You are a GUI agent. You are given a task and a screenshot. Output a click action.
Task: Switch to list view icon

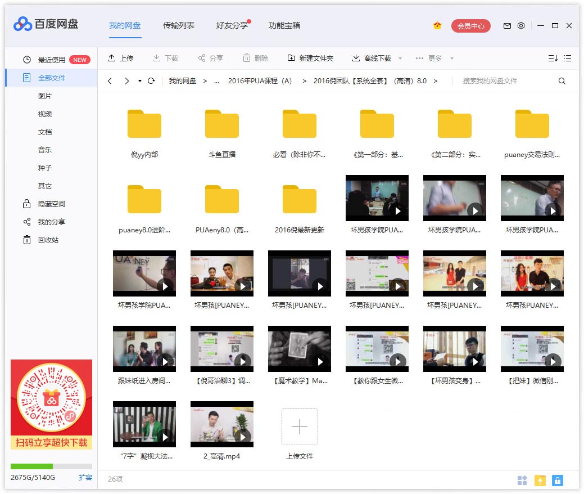[x=567, y=58]
